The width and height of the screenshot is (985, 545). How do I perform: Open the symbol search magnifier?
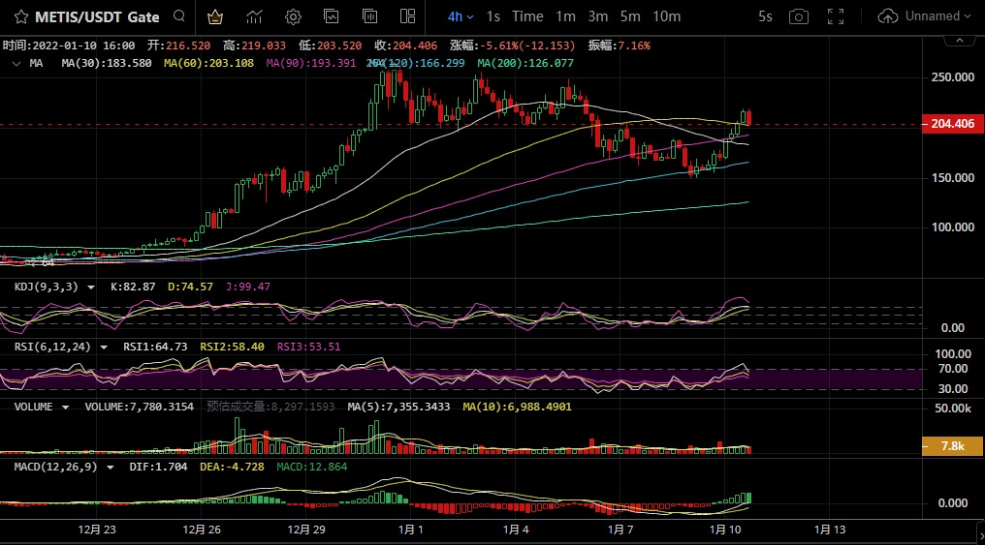coord(178,16)
